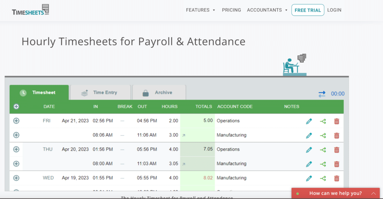Add entry using plus icon on WED row
This screenshot has height=199, width=383.
[x=16, y=178]
